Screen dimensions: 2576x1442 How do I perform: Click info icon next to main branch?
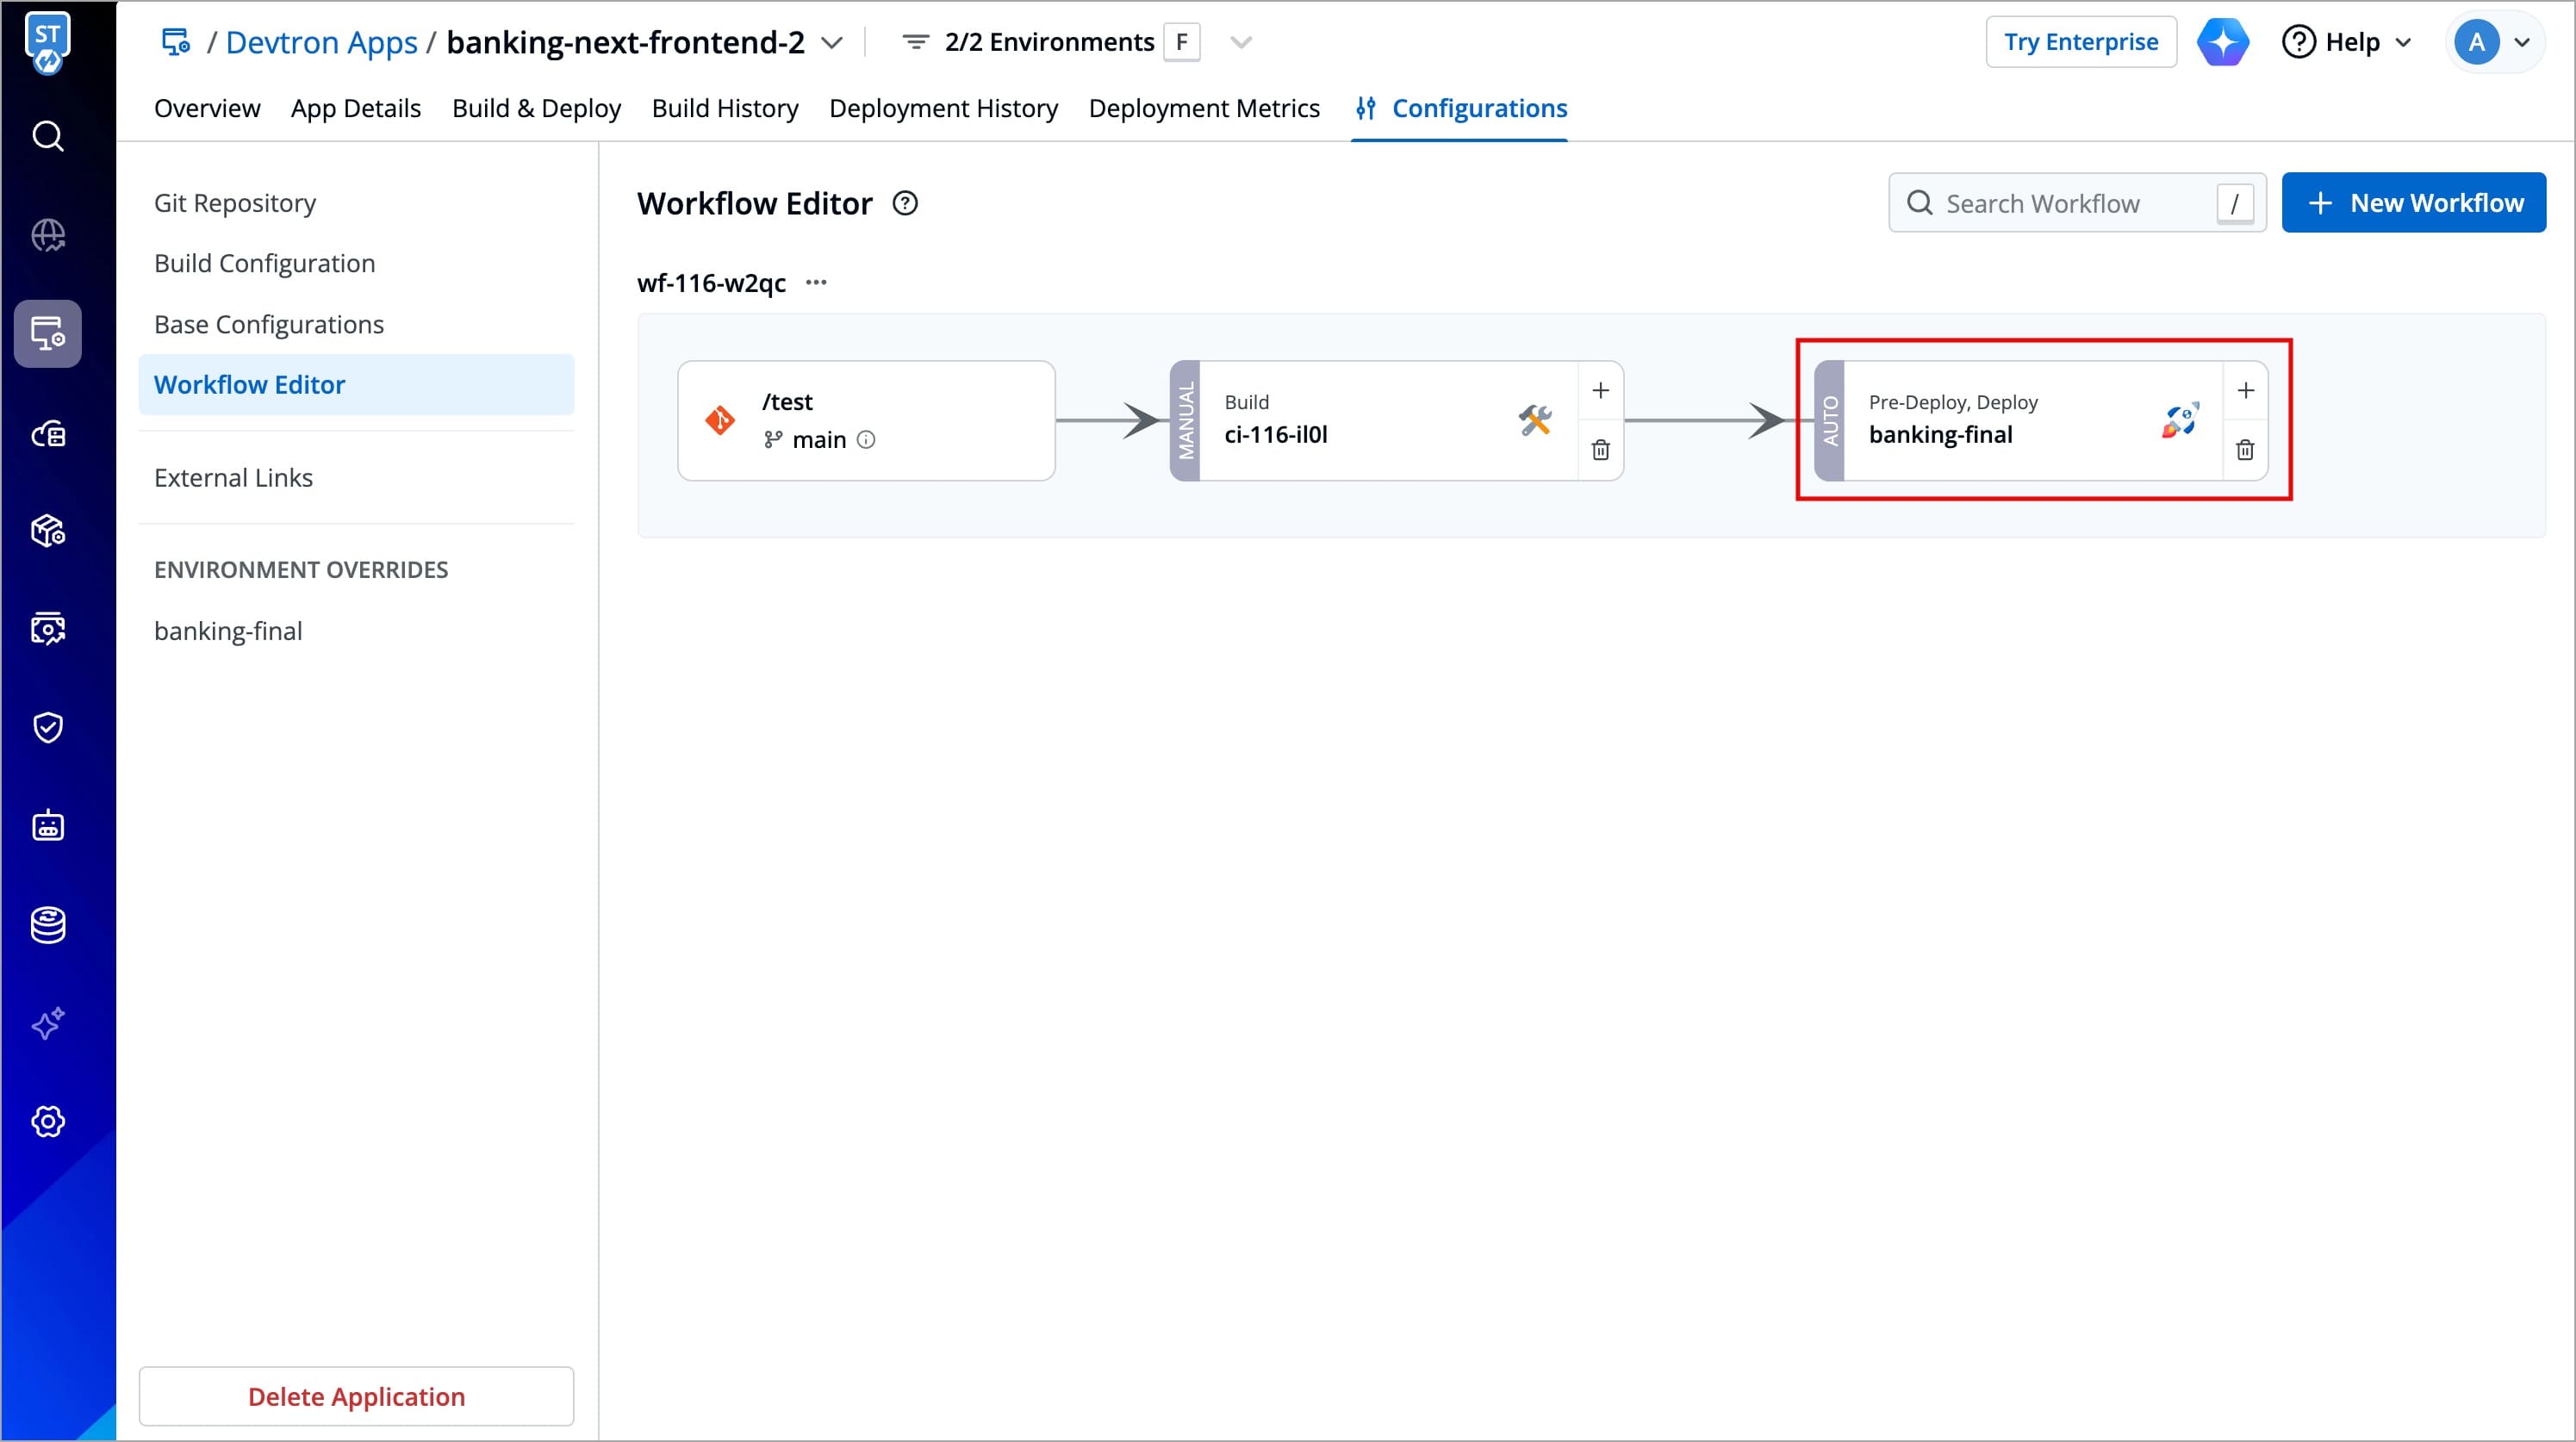coord(866,440)
